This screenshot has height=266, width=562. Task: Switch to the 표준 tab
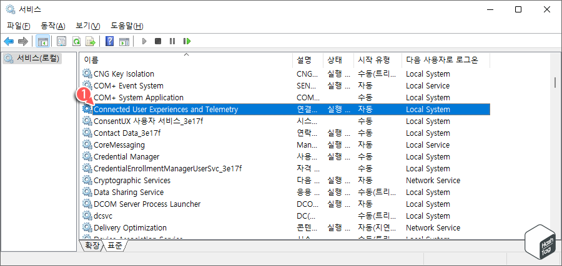pyautogui.click(x=114, y=245)
